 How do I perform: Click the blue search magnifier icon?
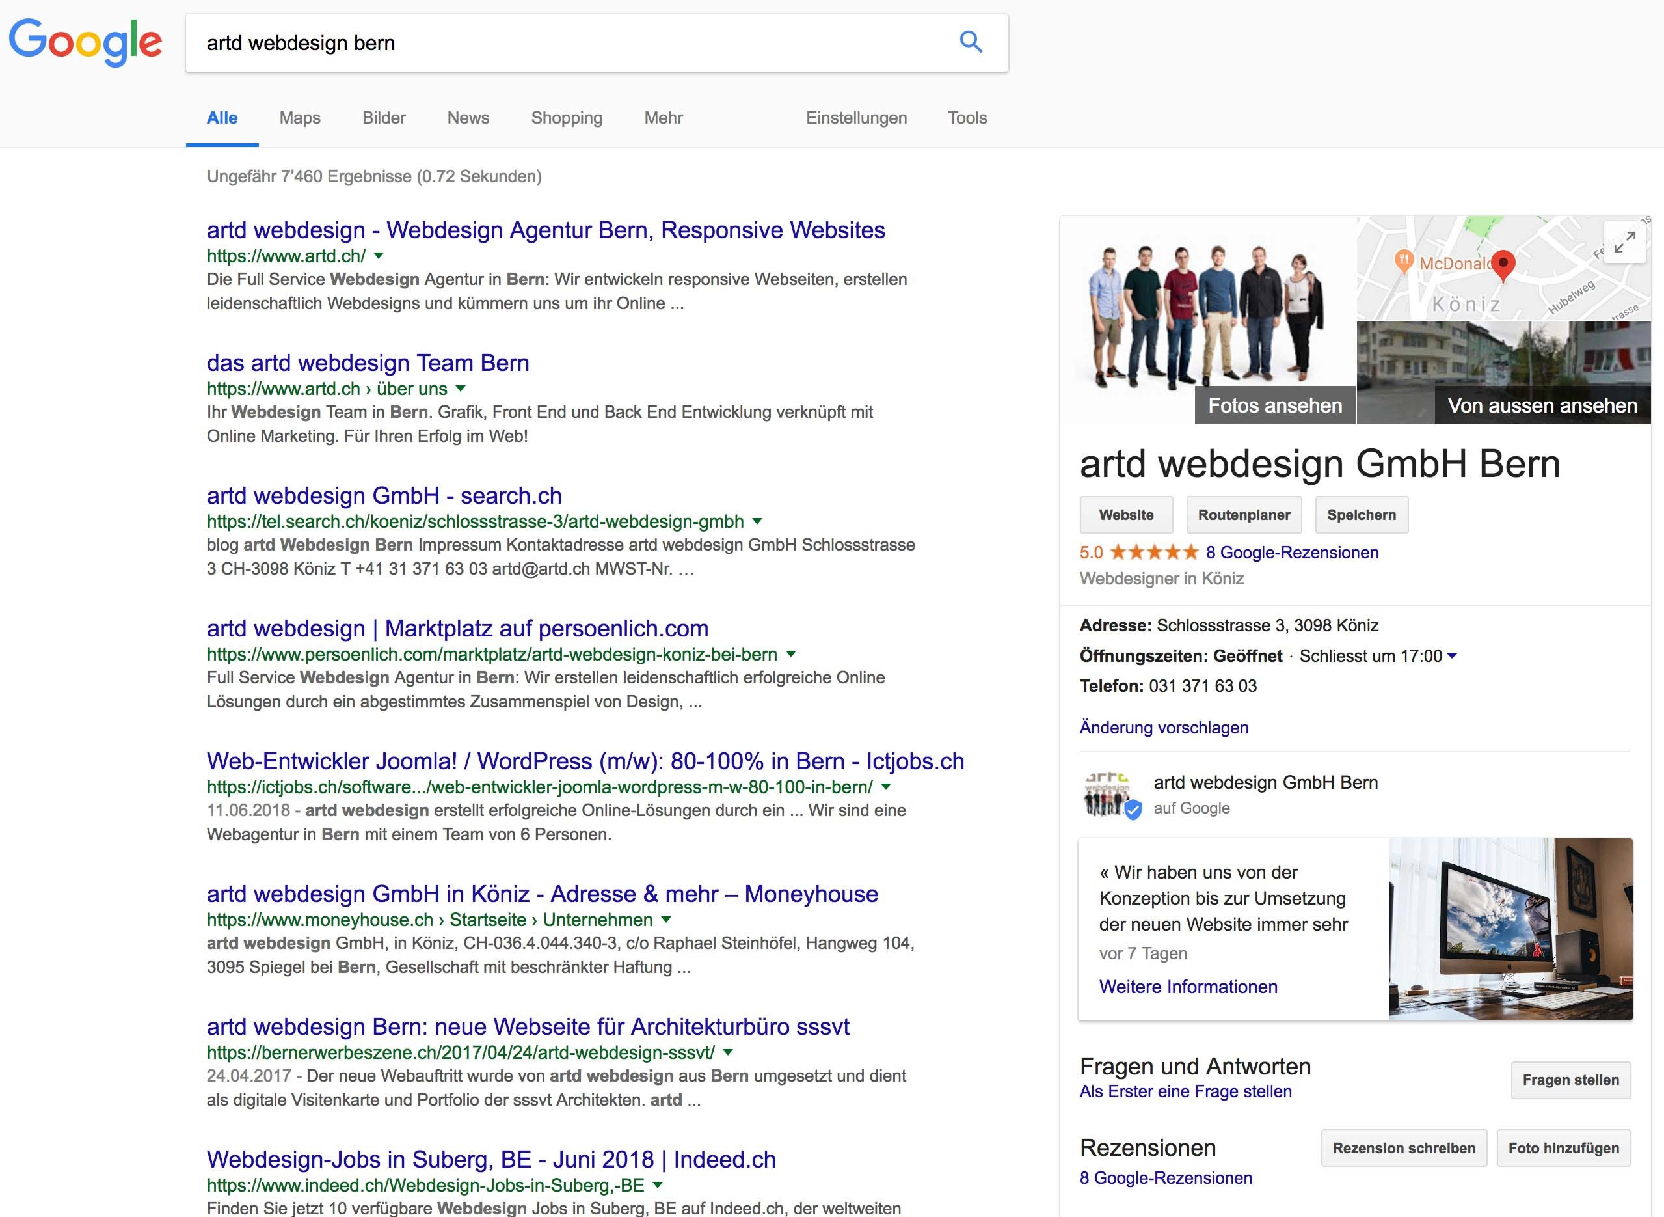[x=971, y=42]
